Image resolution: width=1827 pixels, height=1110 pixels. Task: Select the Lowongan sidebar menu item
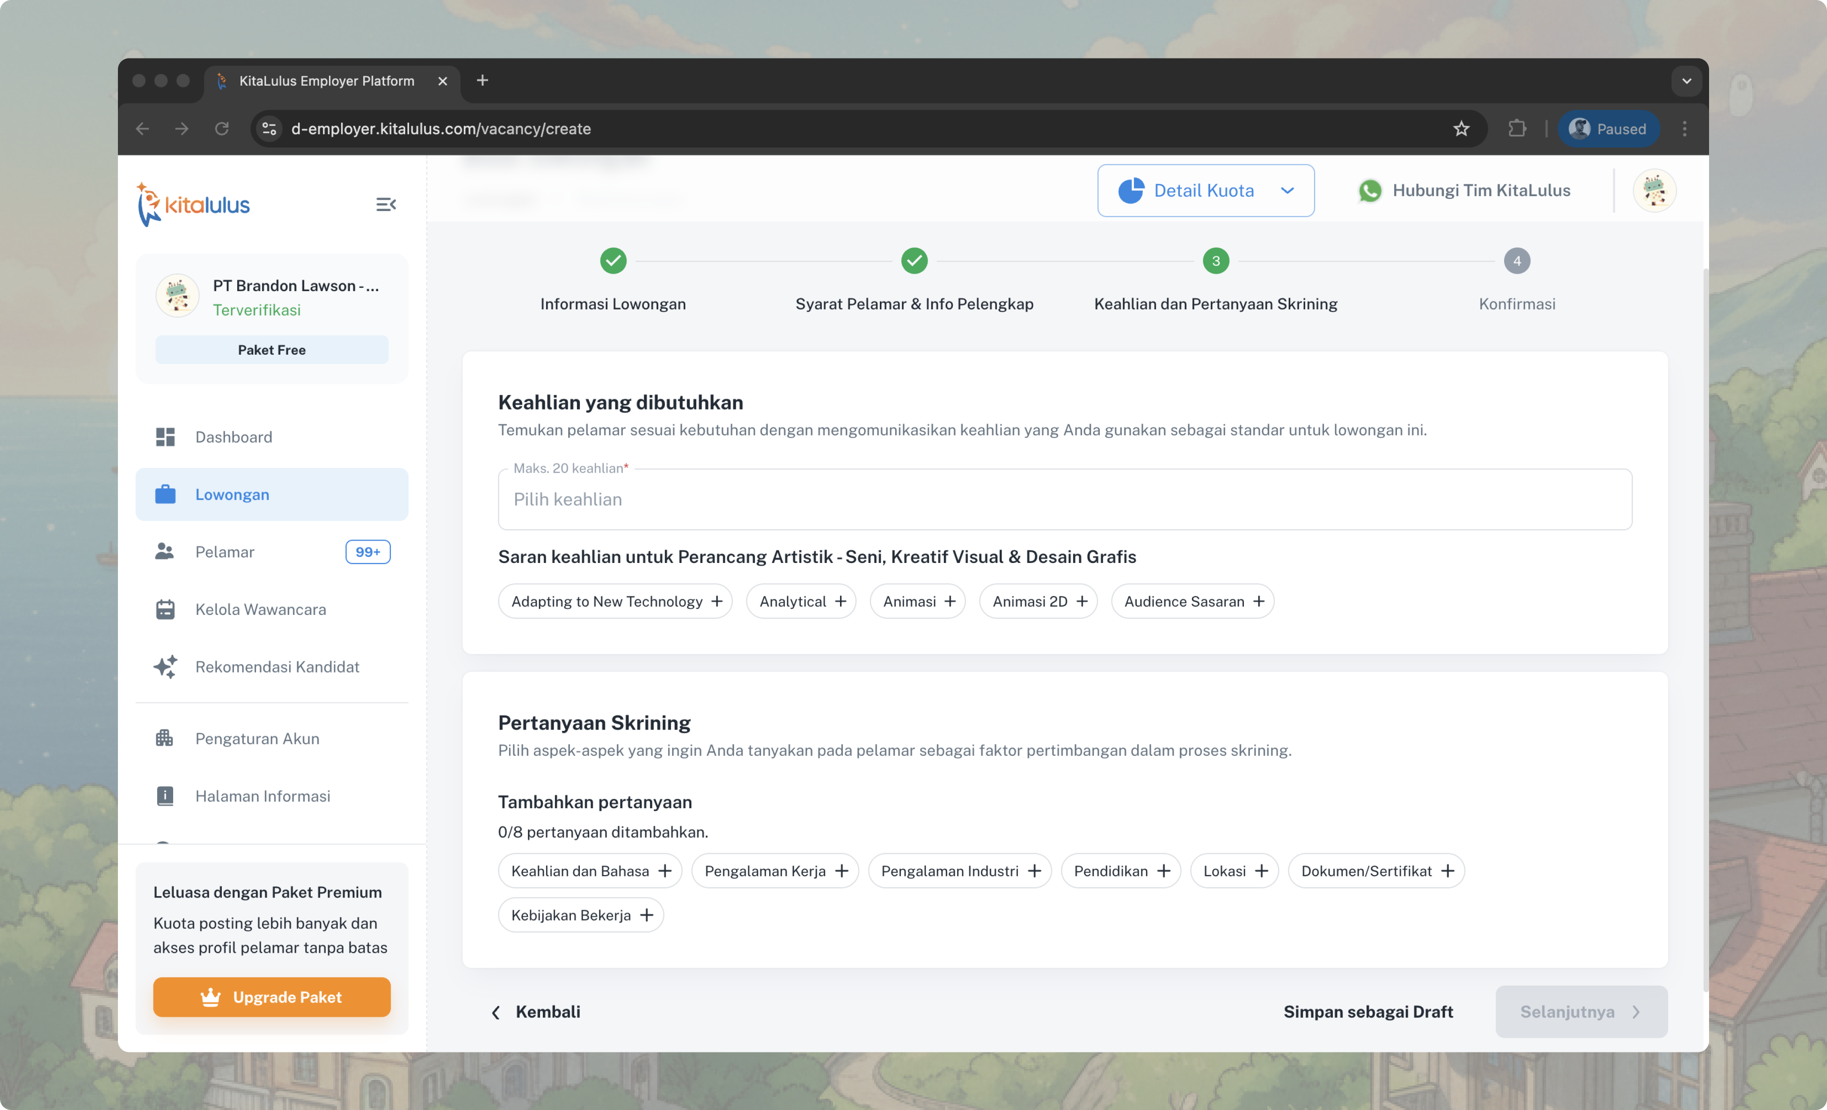[x=271, y=495]
